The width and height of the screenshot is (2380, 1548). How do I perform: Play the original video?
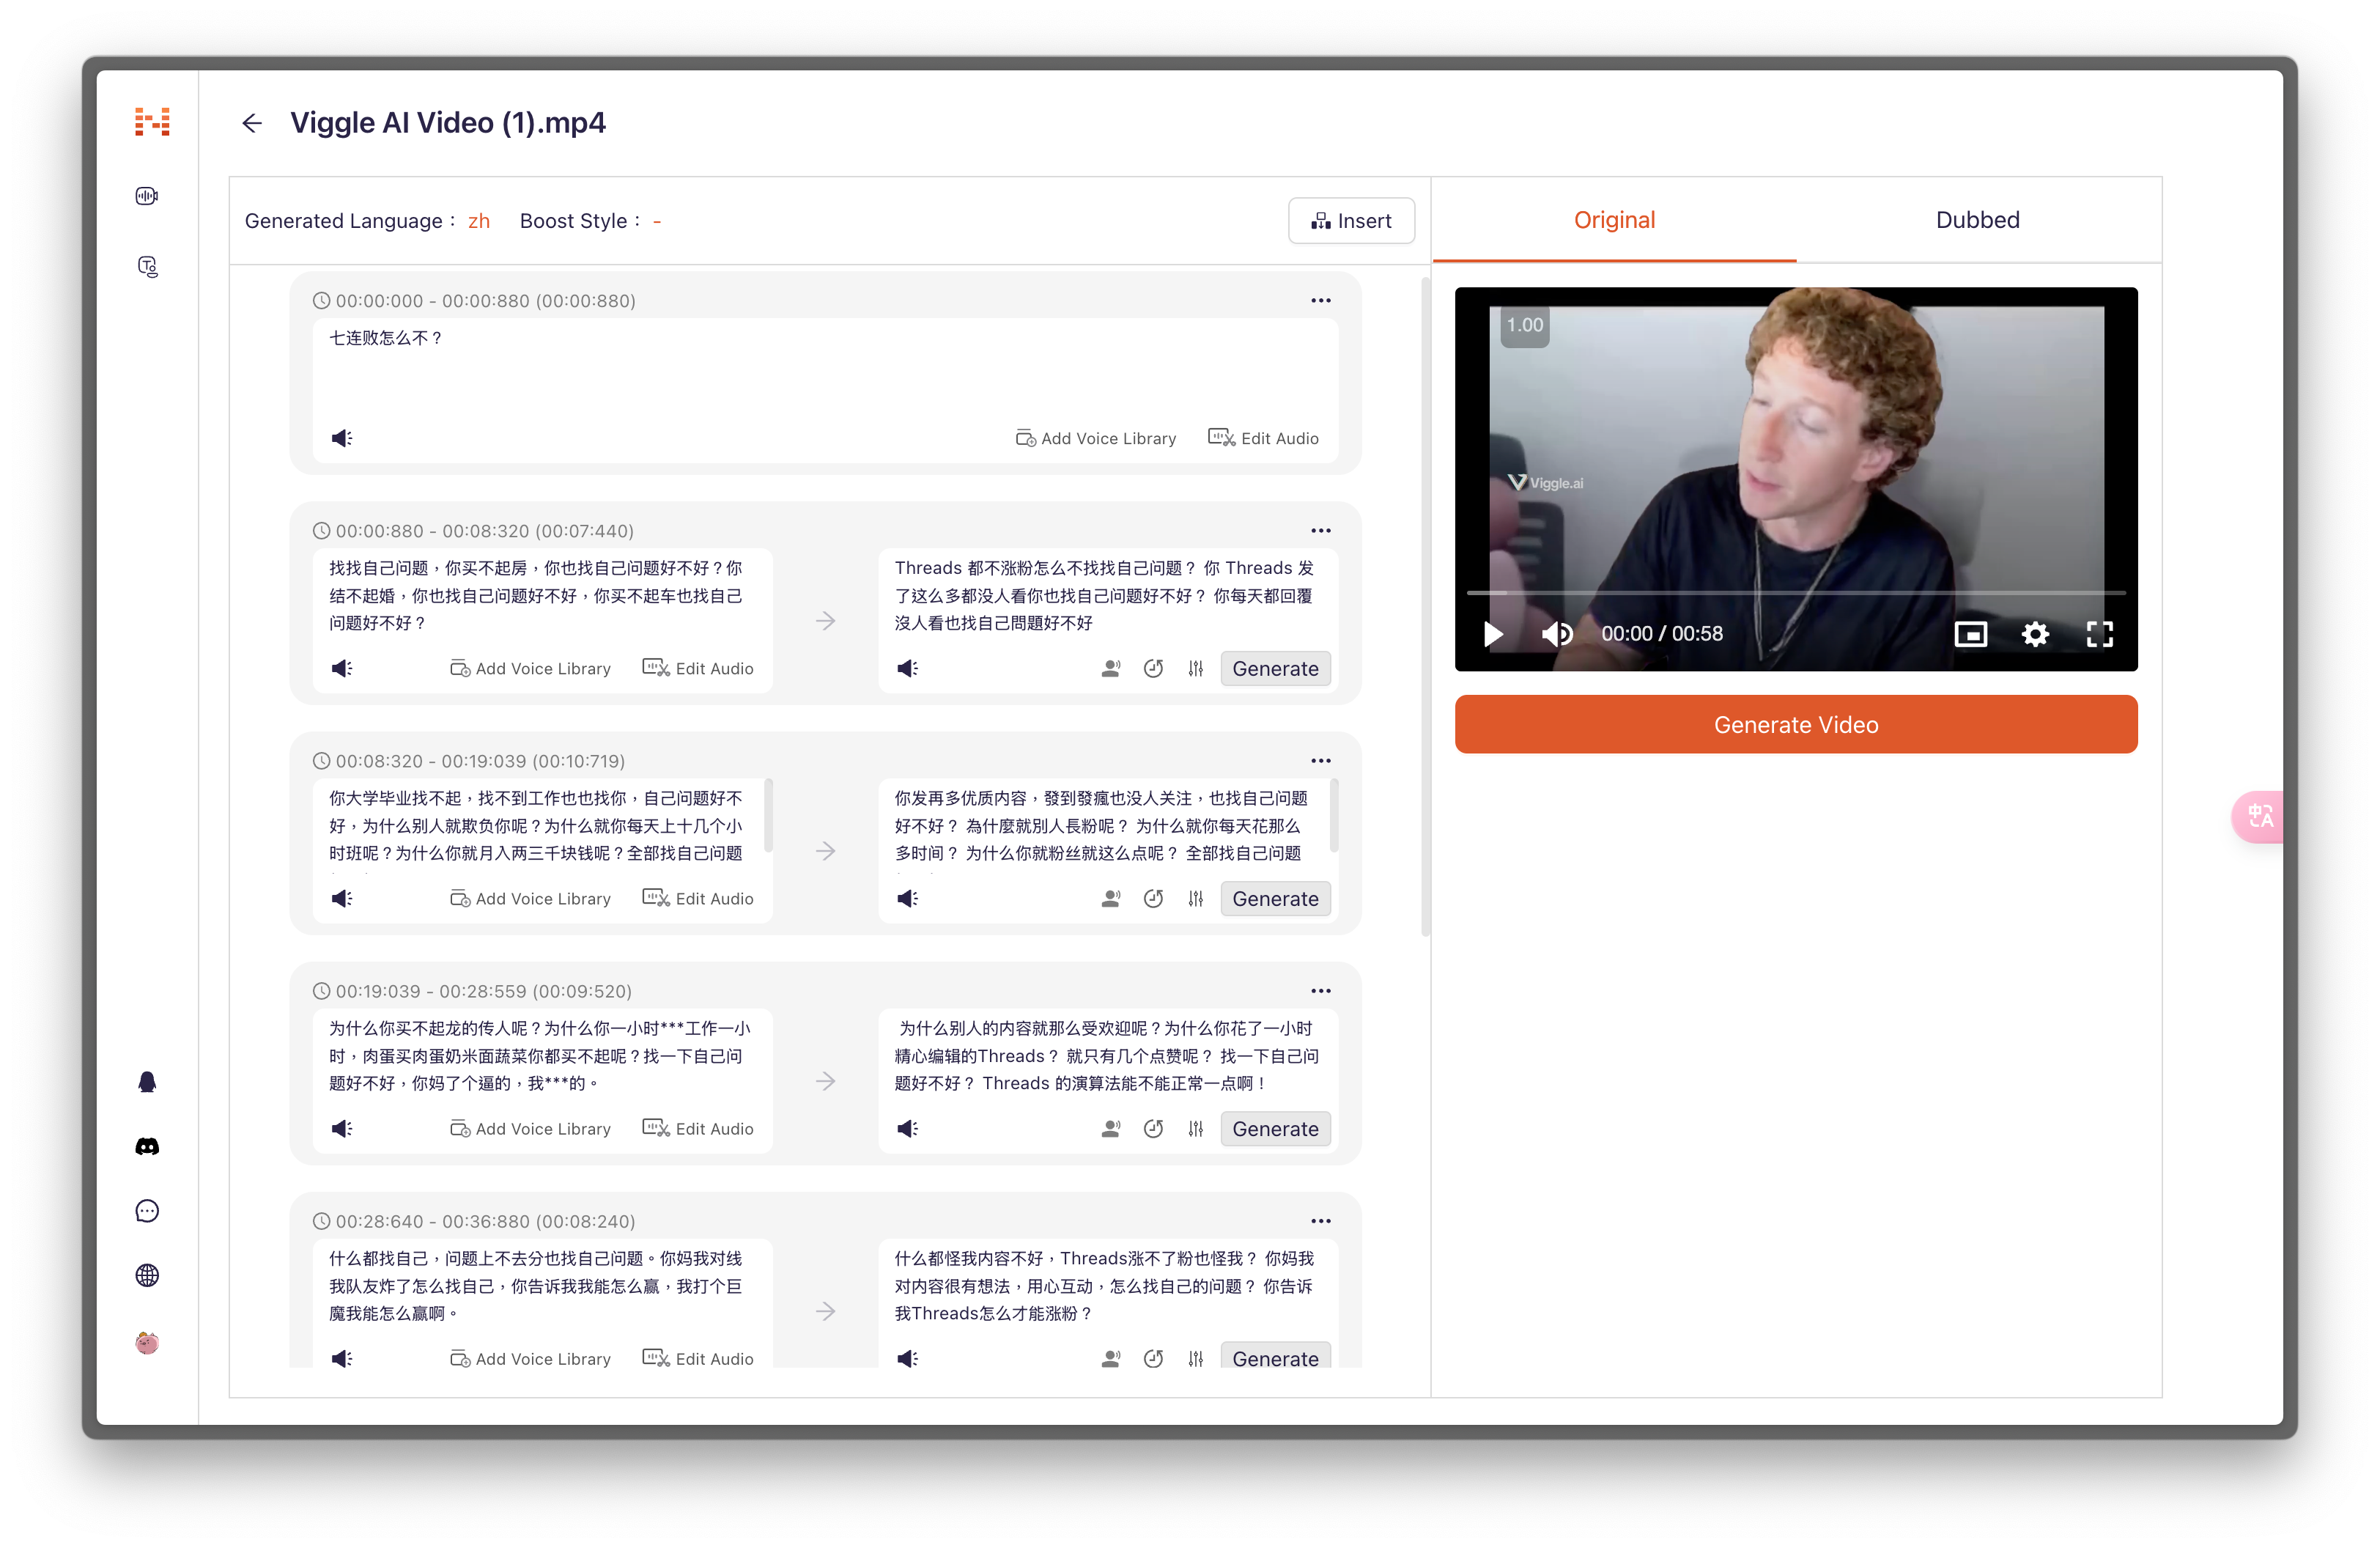(x=1493, y=634)
